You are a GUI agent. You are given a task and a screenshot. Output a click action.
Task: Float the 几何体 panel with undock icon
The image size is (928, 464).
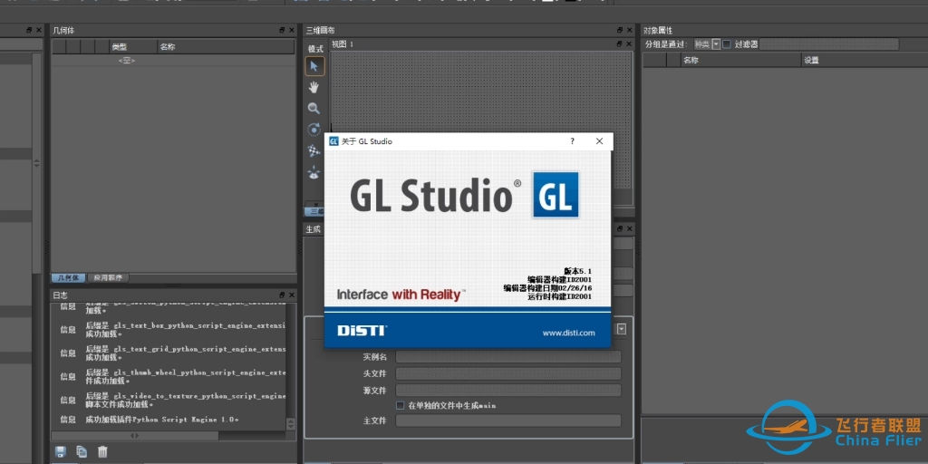point(283,30)
